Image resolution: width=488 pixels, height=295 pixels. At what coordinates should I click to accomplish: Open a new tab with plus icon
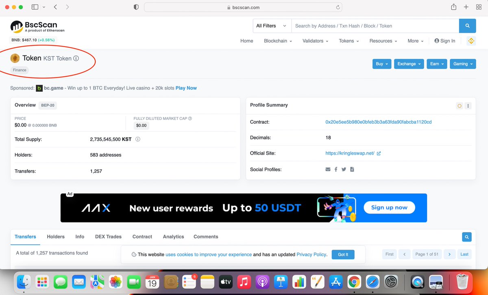[466, 7]
